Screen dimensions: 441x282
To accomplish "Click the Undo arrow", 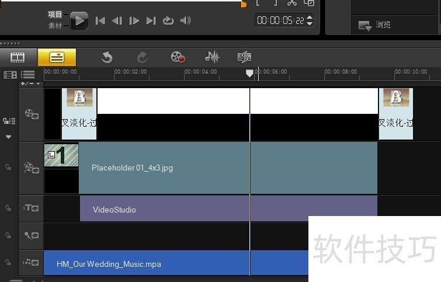I will 106,57.
